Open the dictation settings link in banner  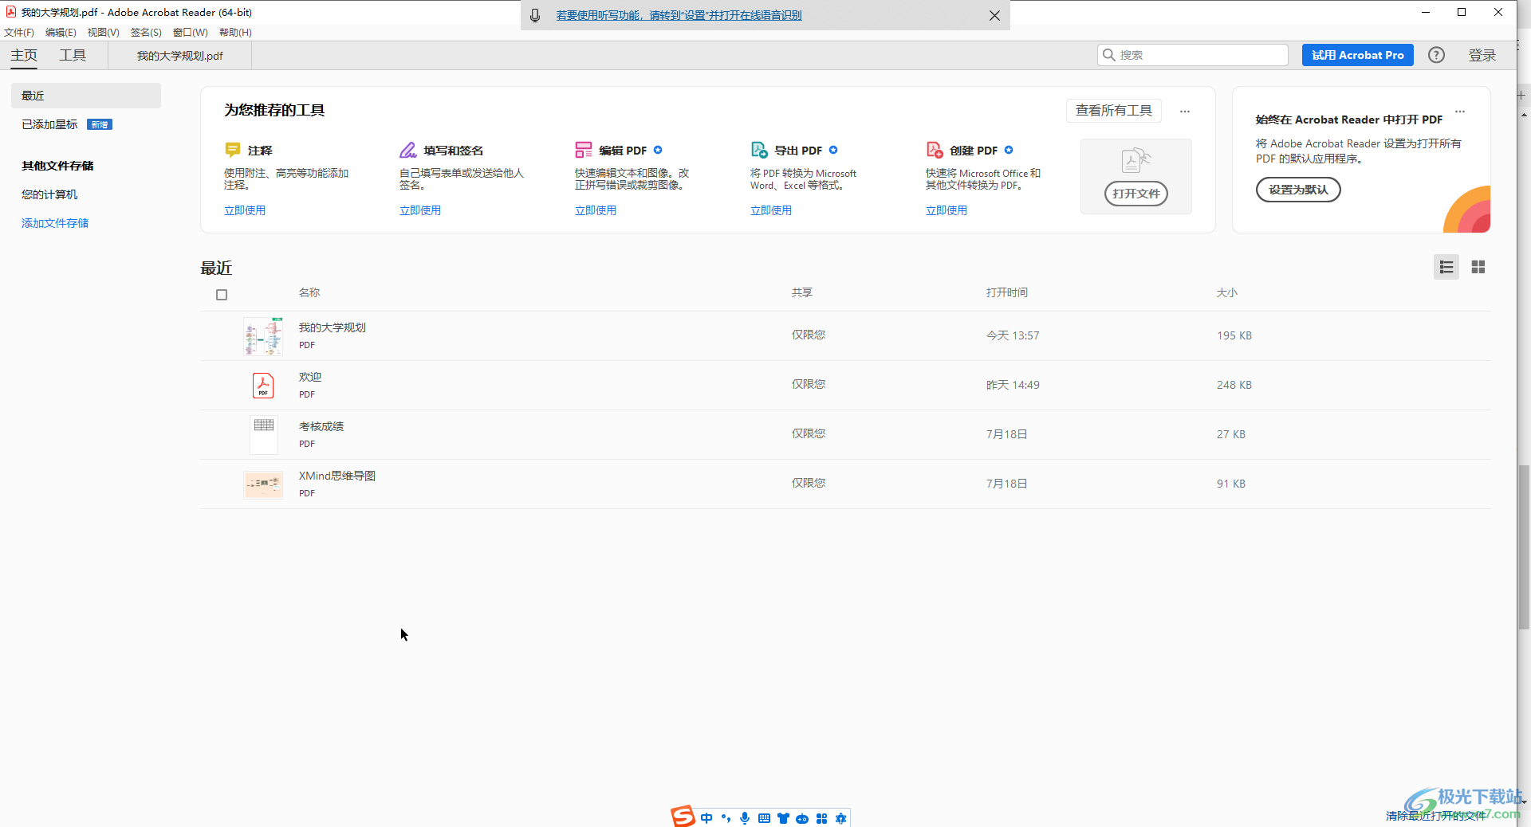[x=679, y=15]
